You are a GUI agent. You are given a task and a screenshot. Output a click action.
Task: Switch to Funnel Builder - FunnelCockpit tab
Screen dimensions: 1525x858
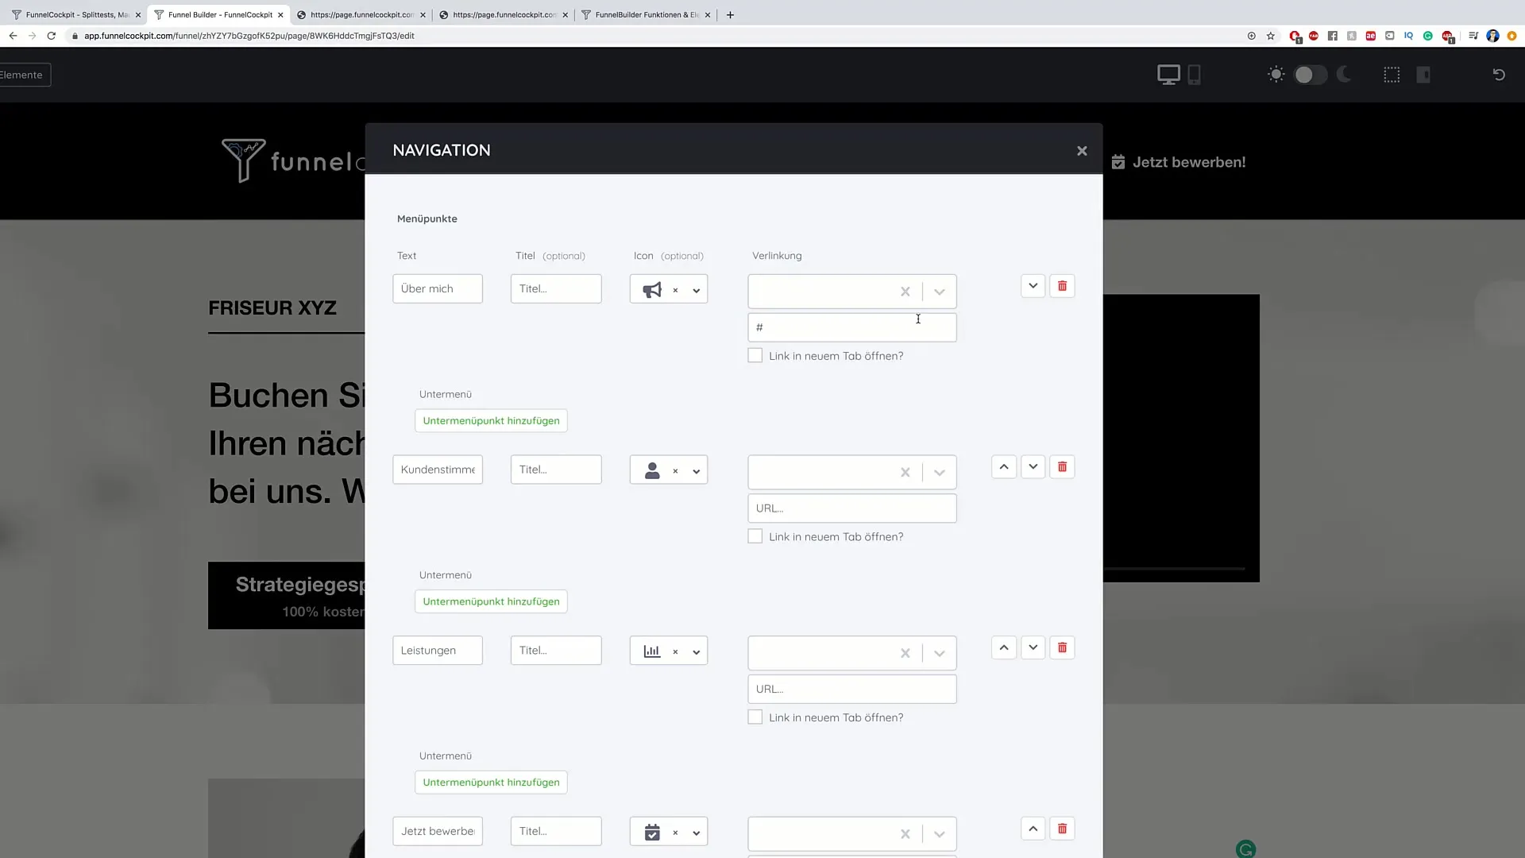pos(219,14)
